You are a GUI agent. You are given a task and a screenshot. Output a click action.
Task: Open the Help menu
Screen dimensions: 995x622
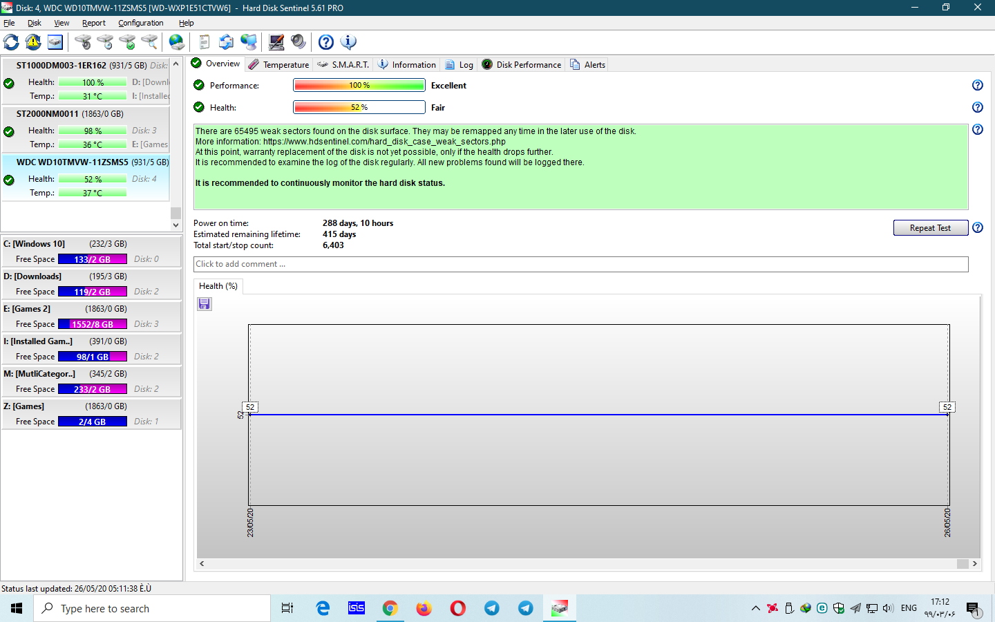coord(187,23)
